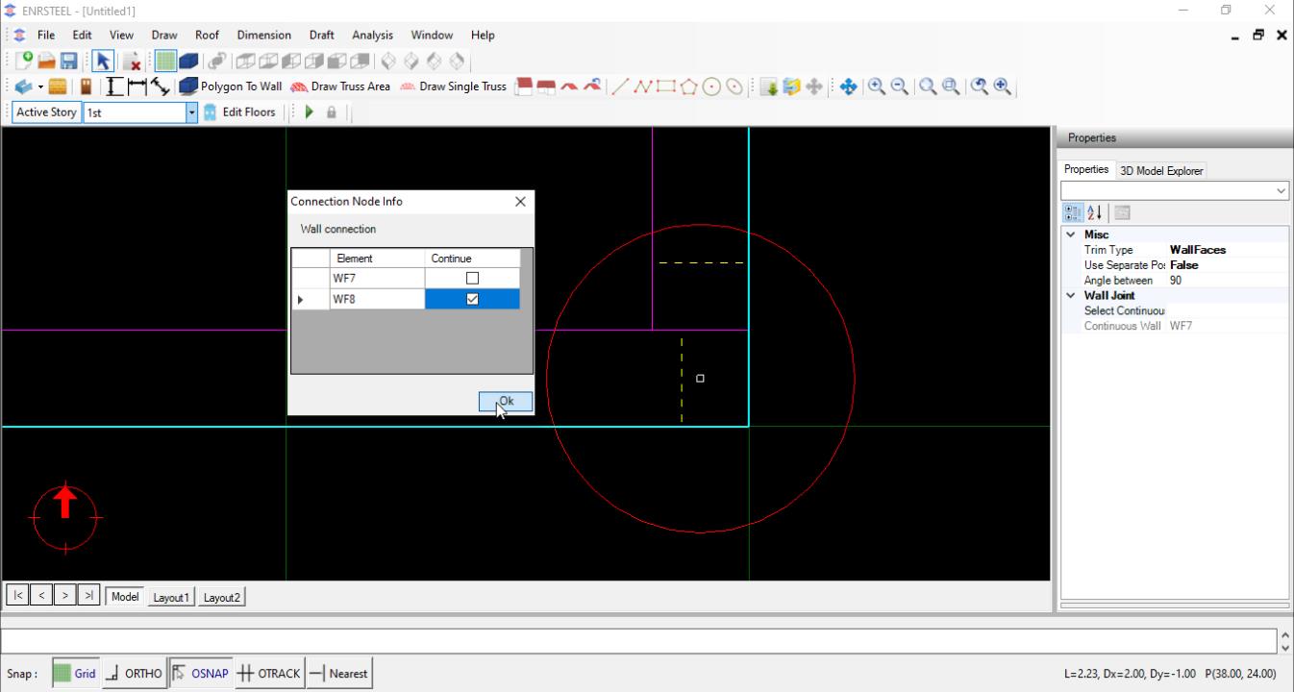Click the door icon in toolbar
This screenshot has width=1294, height=692.
pos(86,86)
